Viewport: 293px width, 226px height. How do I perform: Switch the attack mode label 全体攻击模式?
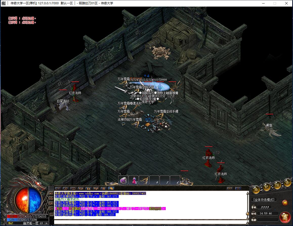coord(264,200)
